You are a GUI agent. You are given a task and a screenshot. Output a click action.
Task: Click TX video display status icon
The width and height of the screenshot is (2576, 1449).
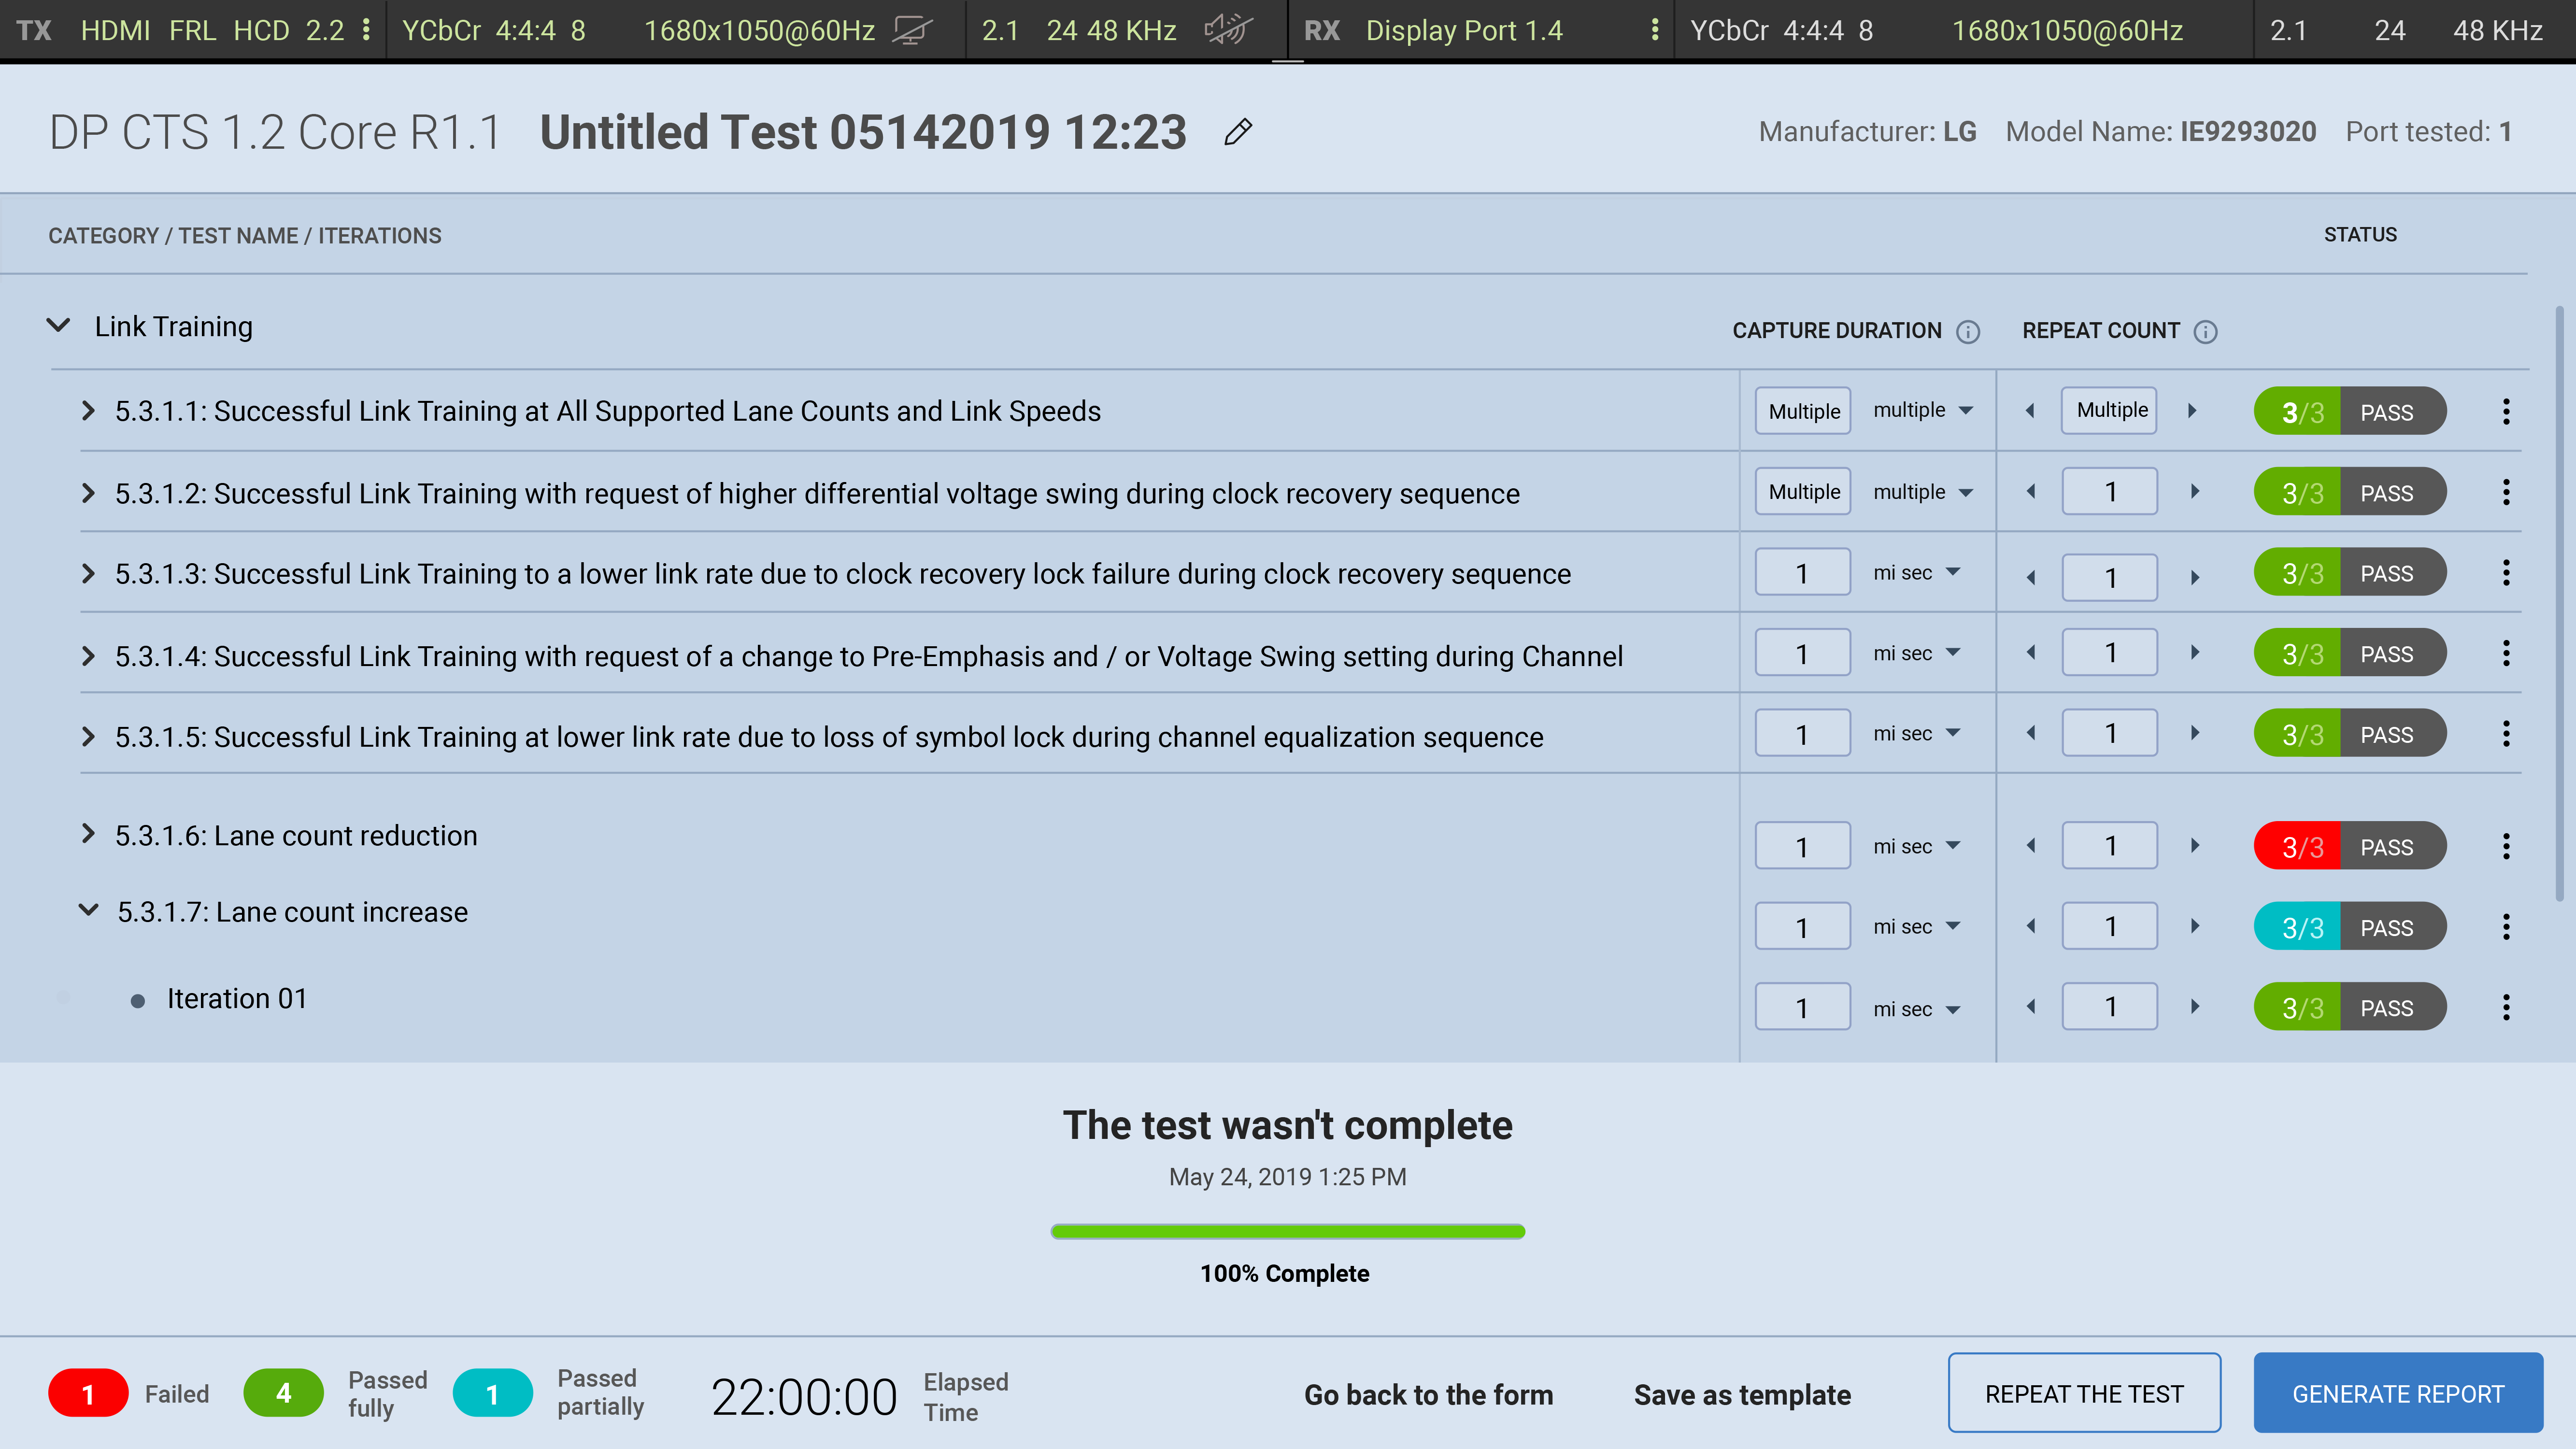tap(912, 30)
